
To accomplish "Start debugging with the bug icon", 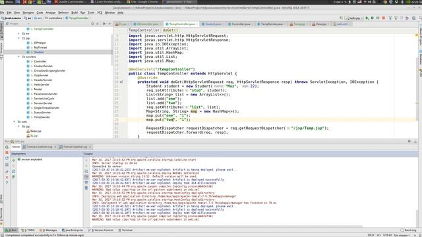I will (x=372, y=18).
